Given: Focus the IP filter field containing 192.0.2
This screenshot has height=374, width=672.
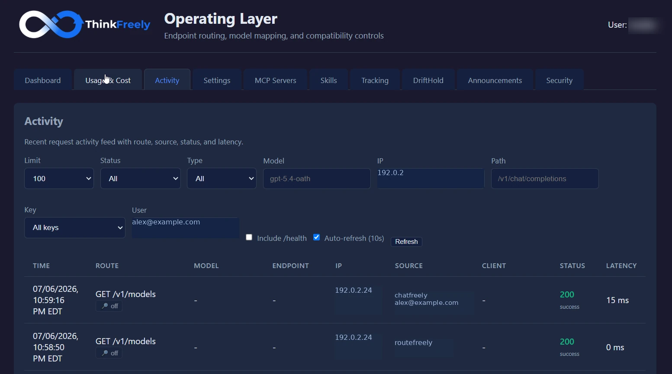Looking at the screenshot, I should pyautogui.click(x=431, y=179).
